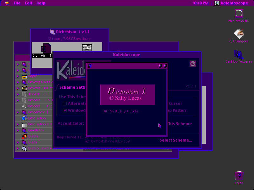Image resolution: width=254 pixels, height=190 pixels.
Task: Untick the WindowS checkbox in Scheme Settings
Action: tap(65, 111)
